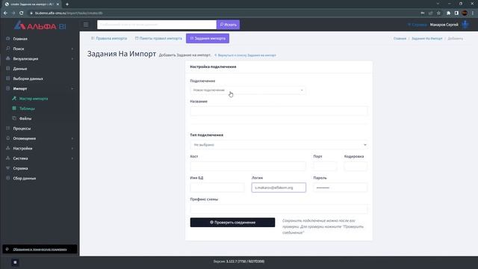Viewport: 478px width, 269px height.
Task: Click the browser reload icon
Action: (22, 13)
